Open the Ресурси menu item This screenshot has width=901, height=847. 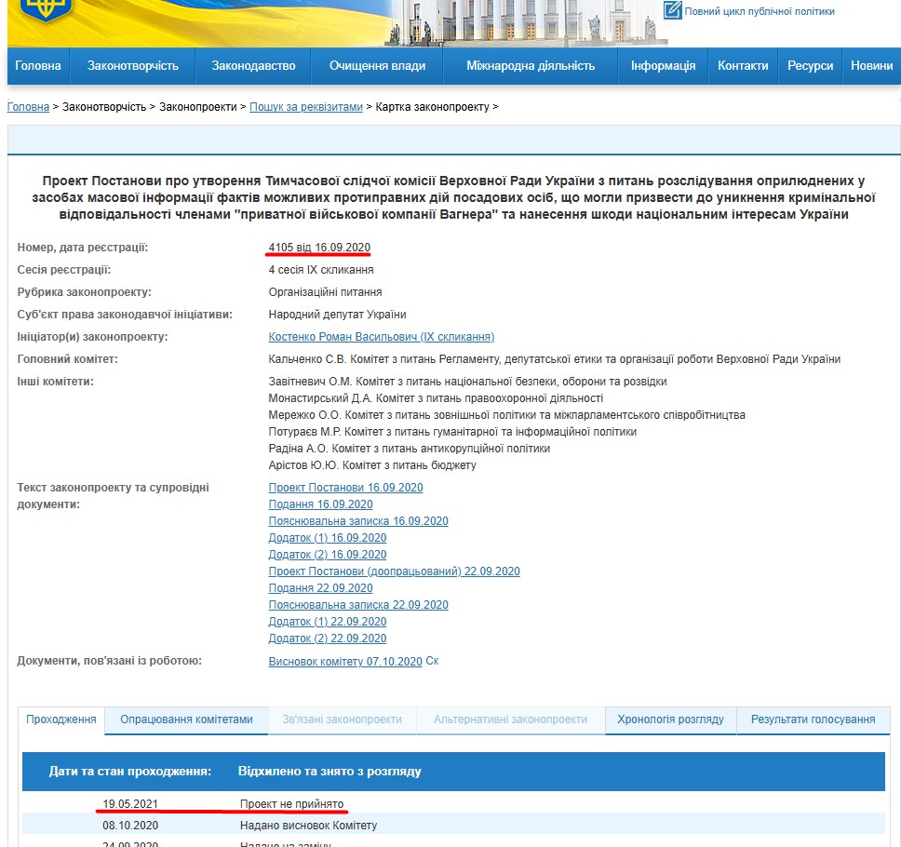pyautogui.click(x=810, y=66)
